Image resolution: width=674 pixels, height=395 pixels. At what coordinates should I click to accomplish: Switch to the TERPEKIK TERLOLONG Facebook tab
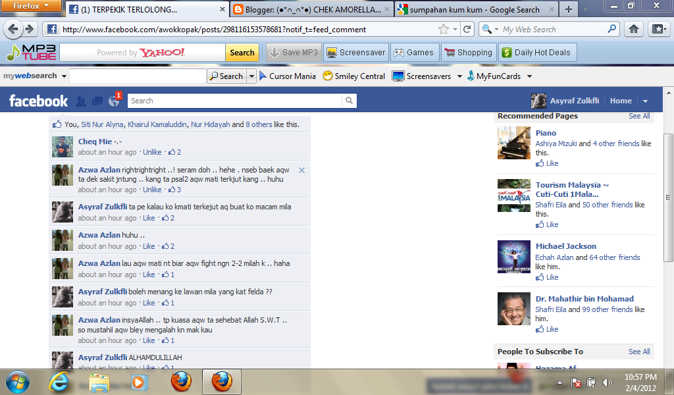147,9
